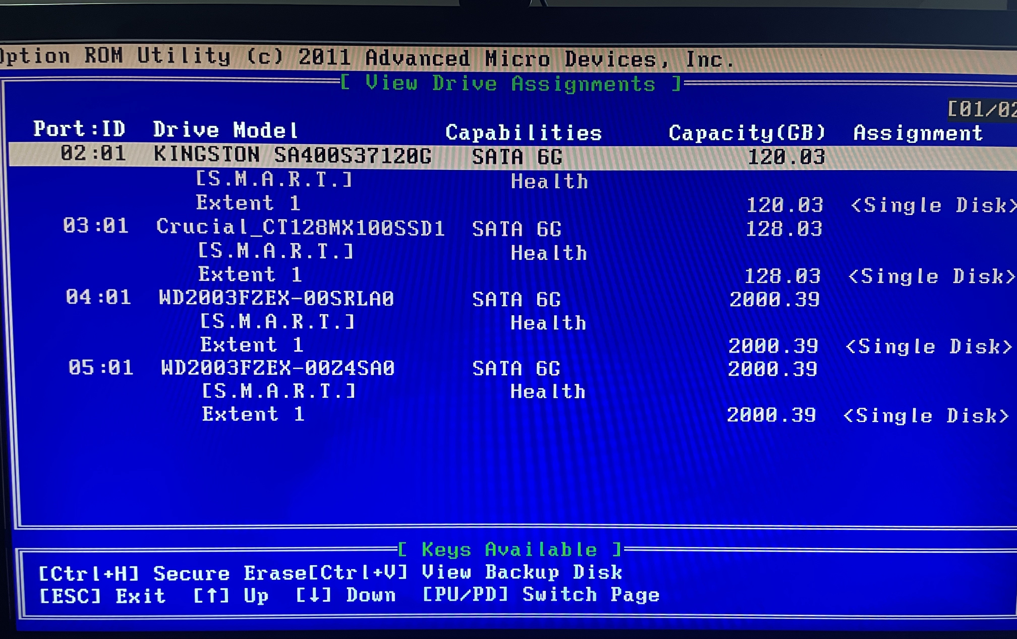
Task: Click the [ESC] Exit key hint
Action: [x=103, y=596]
